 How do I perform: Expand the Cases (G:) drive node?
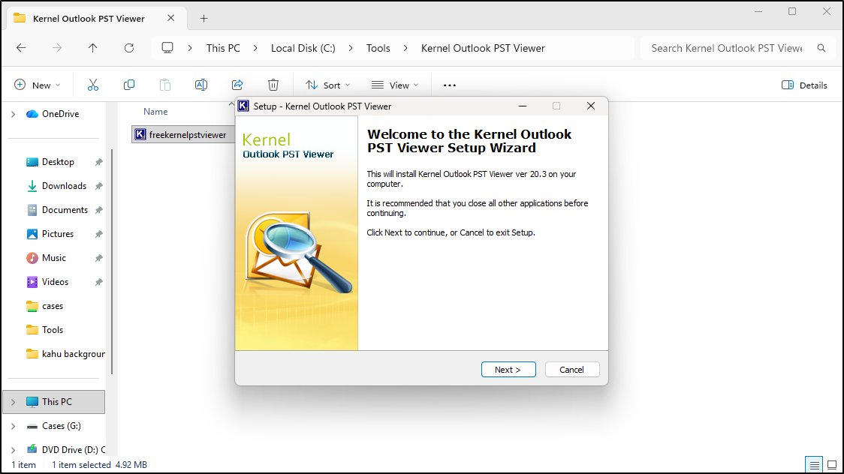pyautogui.click(x=14, y=426)
